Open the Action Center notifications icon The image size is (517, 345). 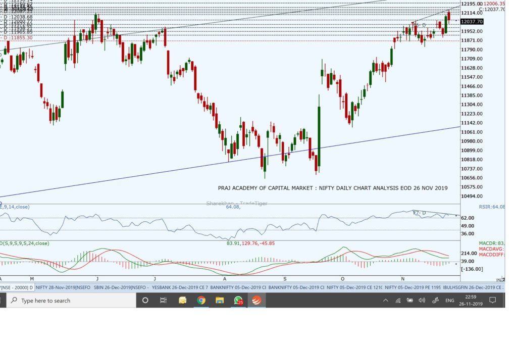493,300
